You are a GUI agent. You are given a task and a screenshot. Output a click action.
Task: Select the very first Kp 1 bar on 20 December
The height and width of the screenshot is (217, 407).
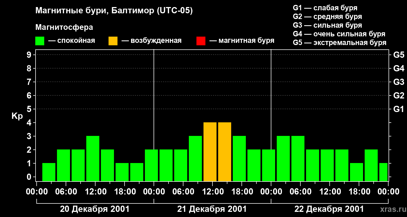[49, 172]
